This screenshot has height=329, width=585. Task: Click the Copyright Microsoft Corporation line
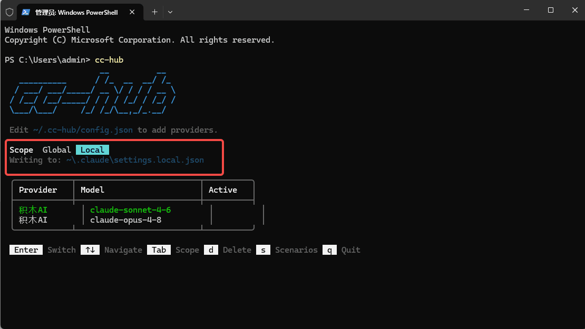140,40
